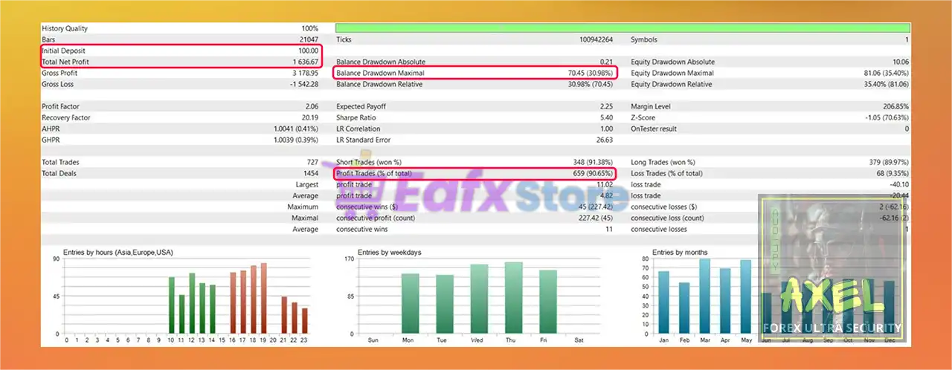Click the Symbols label
This screenshot has height=370, width=952.
tap(643, 39)
